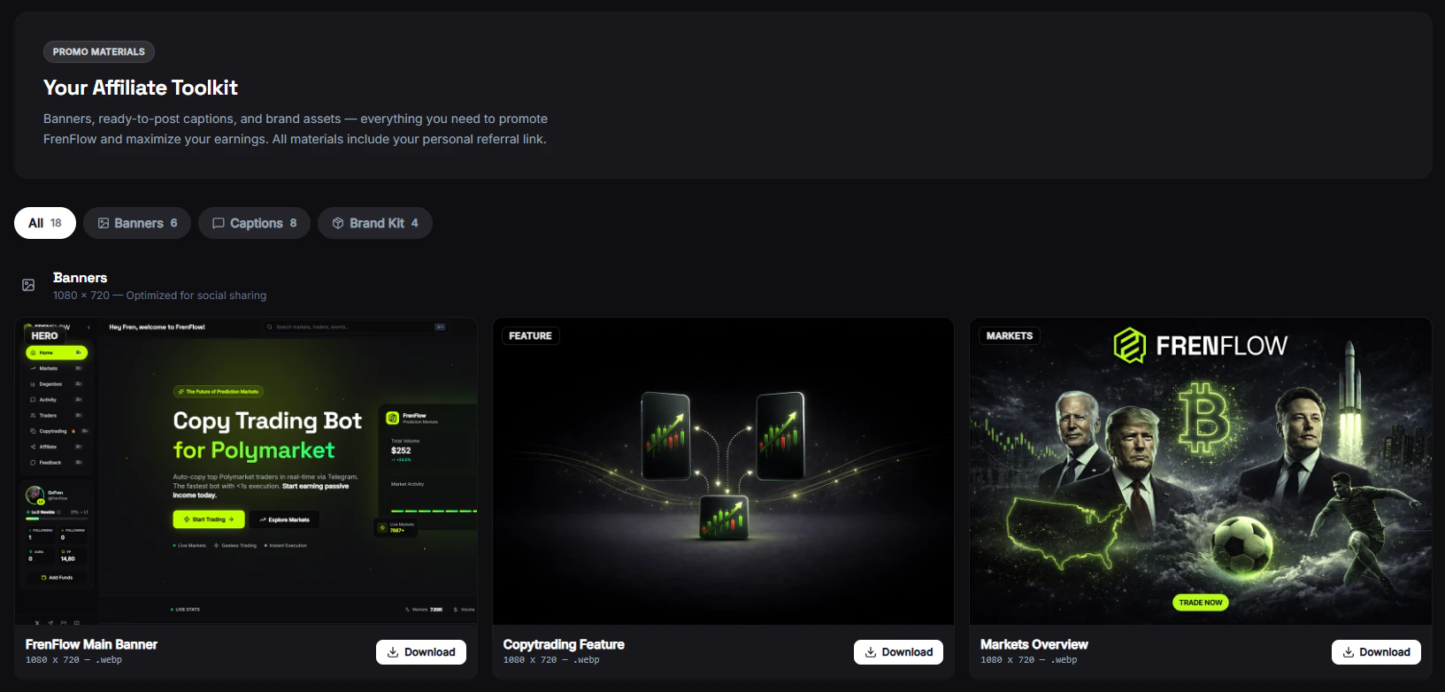Click the image icon beside Banners heading
The image size is (1445, 692).
28,285
